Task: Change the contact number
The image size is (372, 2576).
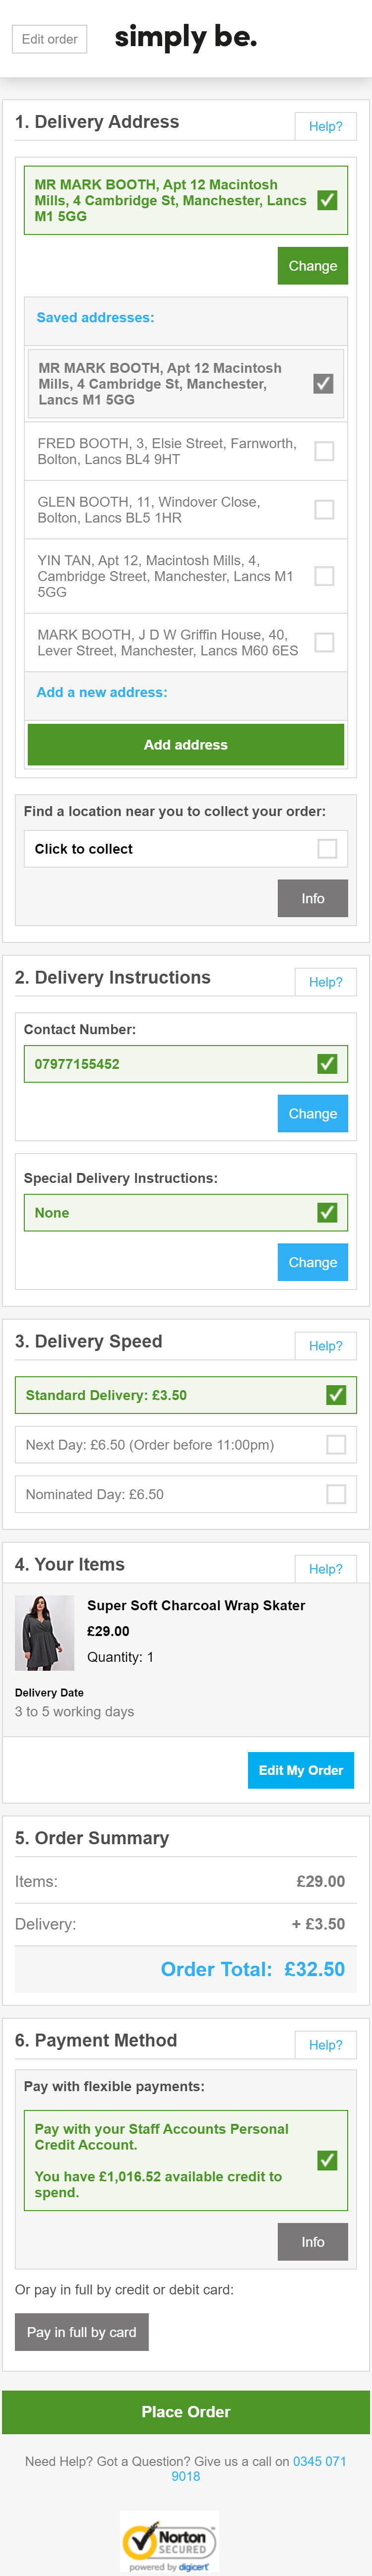Action: click(312, 1114)
